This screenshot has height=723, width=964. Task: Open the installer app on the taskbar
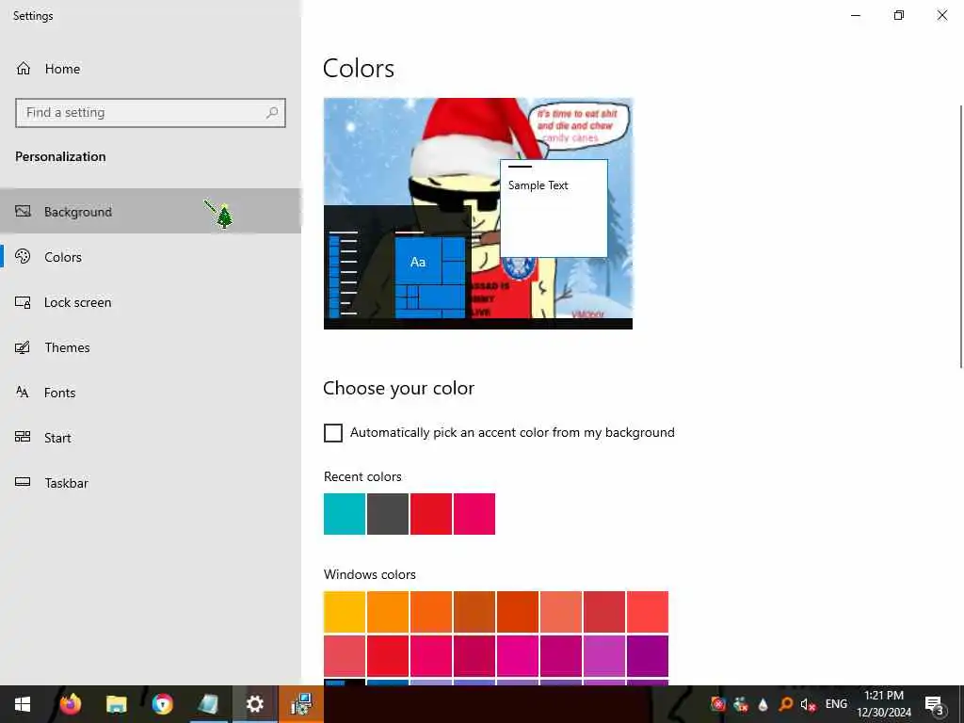[301, 704]
